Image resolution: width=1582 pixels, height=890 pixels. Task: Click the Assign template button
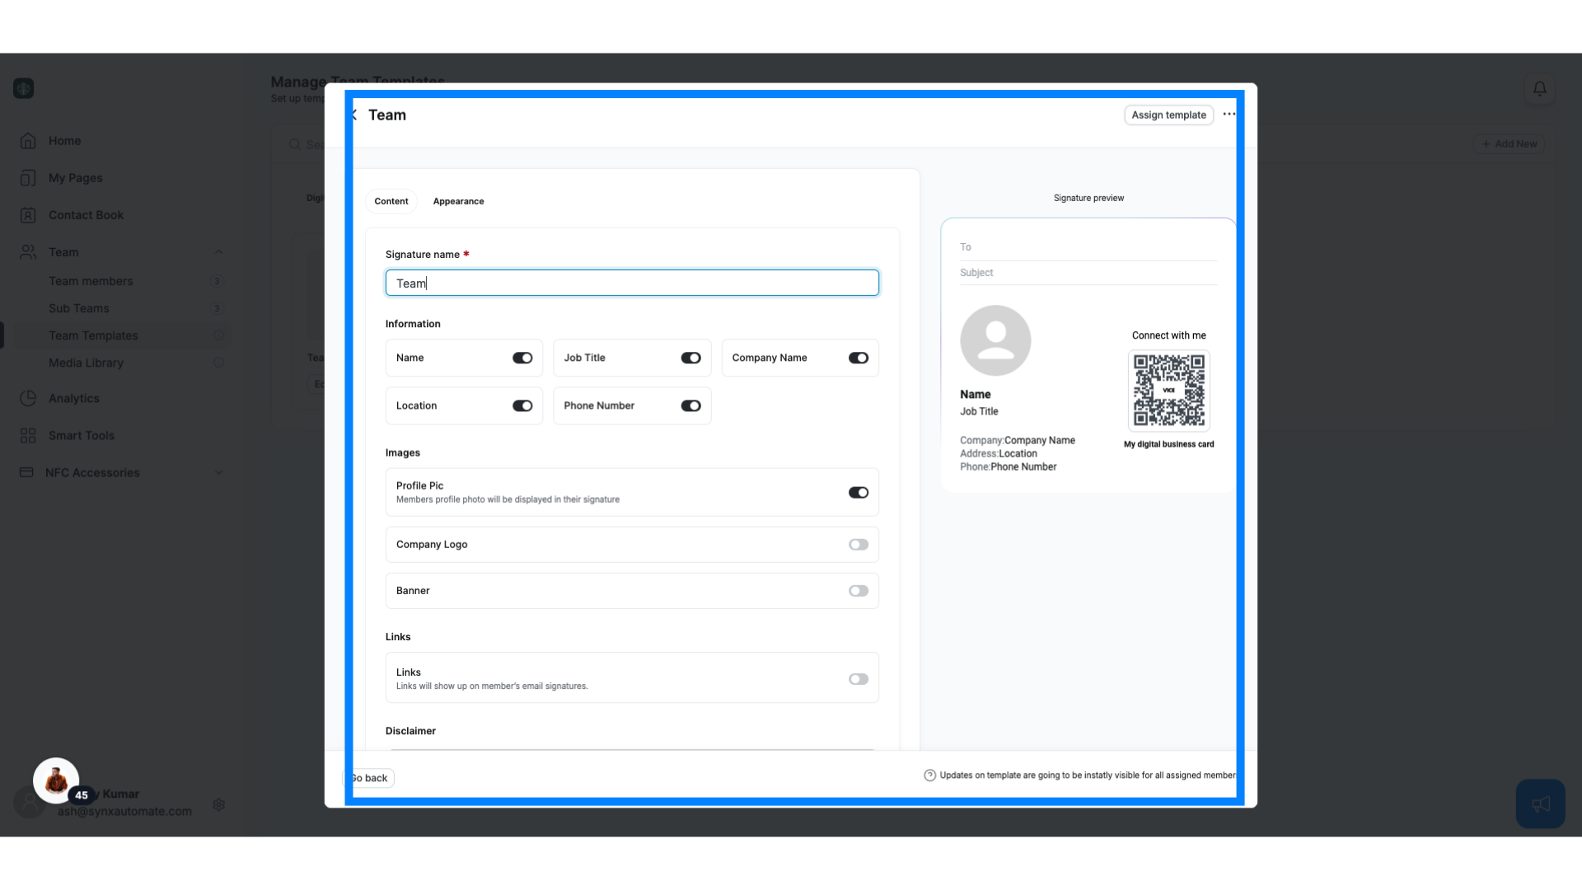[x=1169, y=114]
